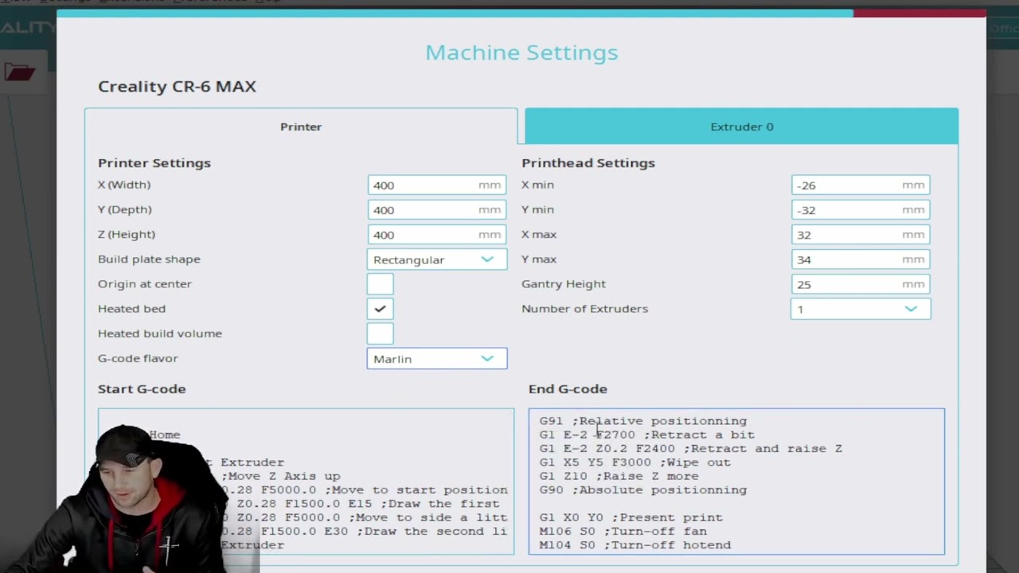
Task: Click the 'M104 S0 ;Turn-off hotend' line
Action: pyautogui.click(x=635, y=545)
